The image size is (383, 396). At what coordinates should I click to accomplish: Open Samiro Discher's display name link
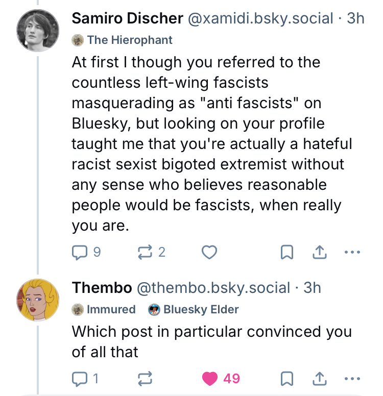click(127, 18)
